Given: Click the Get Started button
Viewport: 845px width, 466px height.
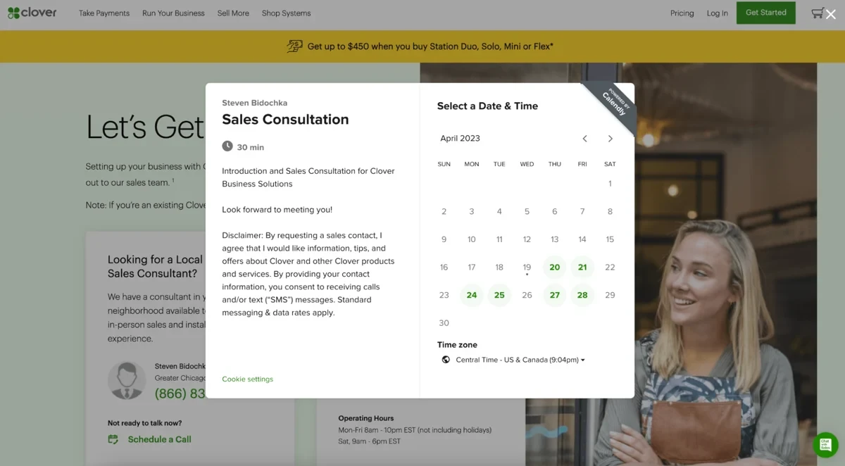Looking at the screenshot, I should coord(766,13).
